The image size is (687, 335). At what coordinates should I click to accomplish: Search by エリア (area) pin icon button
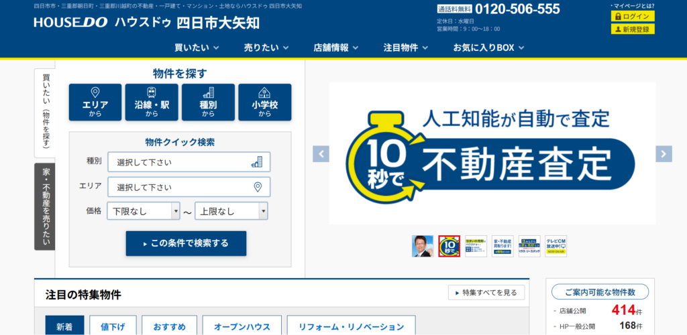(x=95, y=103)
